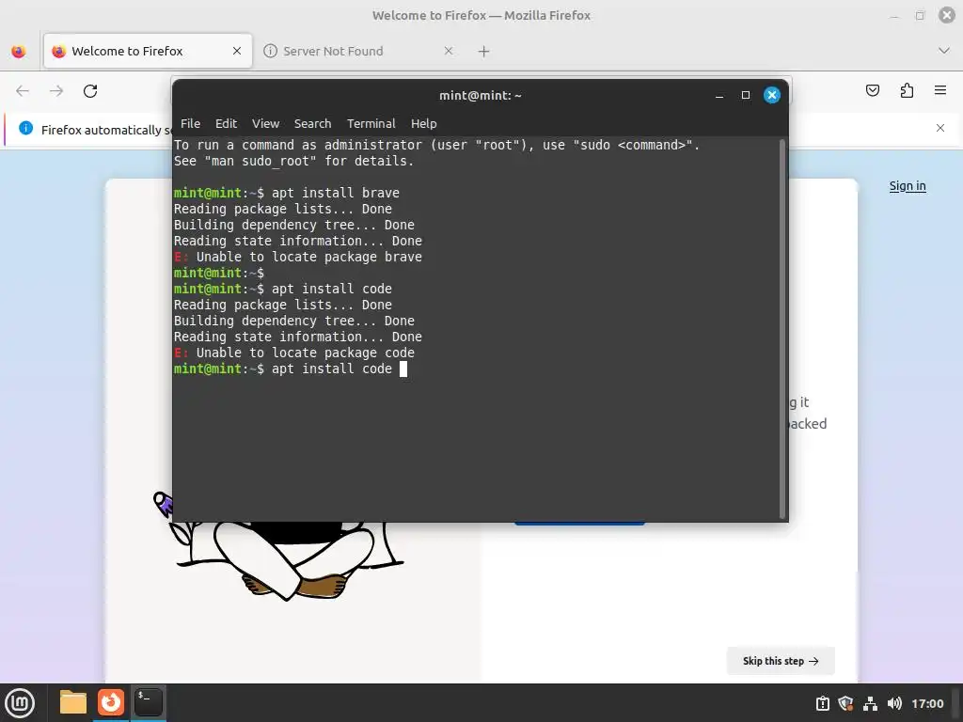The height and width of the screenshot is (722, 963).
Task: Open Firefox list all tabs dropdown
Action: (944, 51)
